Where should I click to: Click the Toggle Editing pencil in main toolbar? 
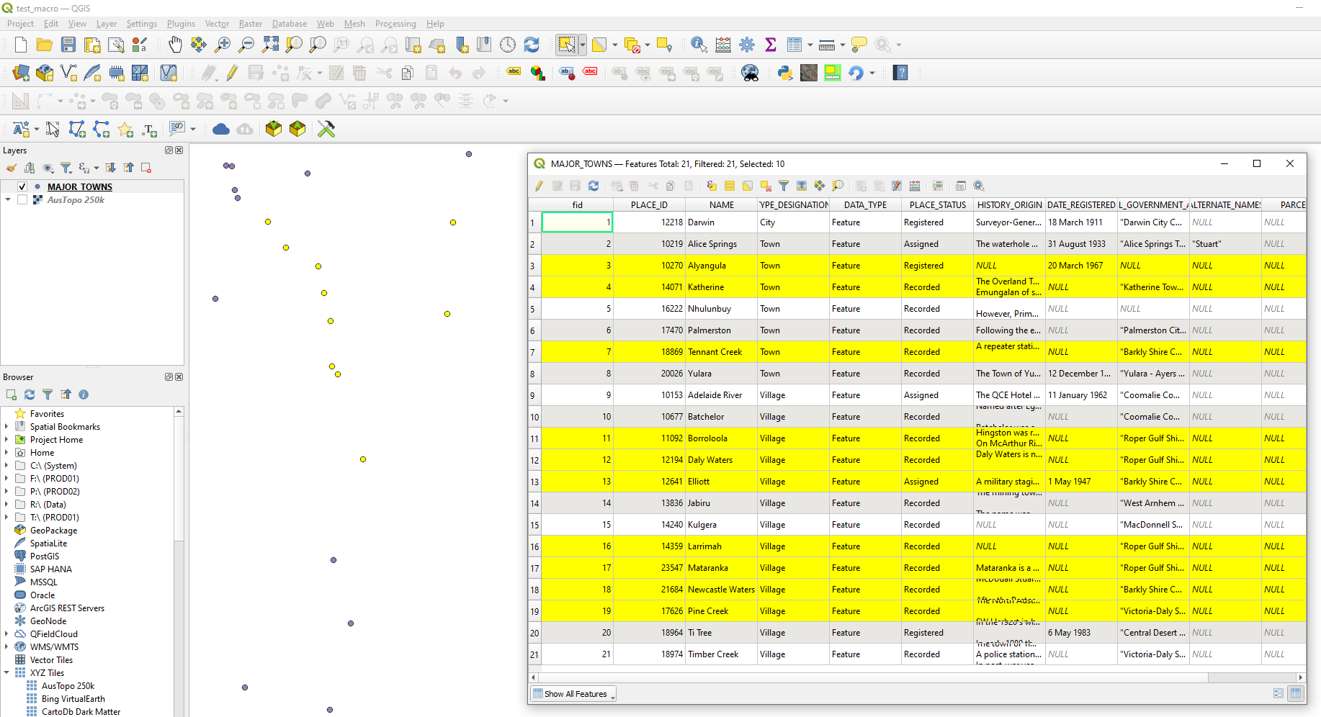click(x=232, y=73)
